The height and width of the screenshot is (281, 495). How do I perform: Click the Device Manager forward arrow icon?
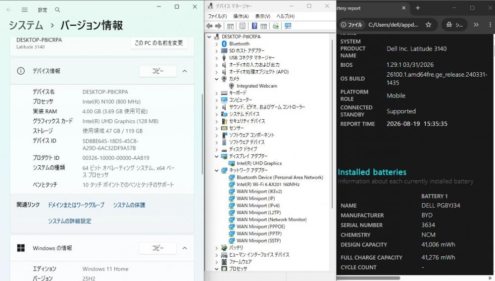tap(218, 26)
